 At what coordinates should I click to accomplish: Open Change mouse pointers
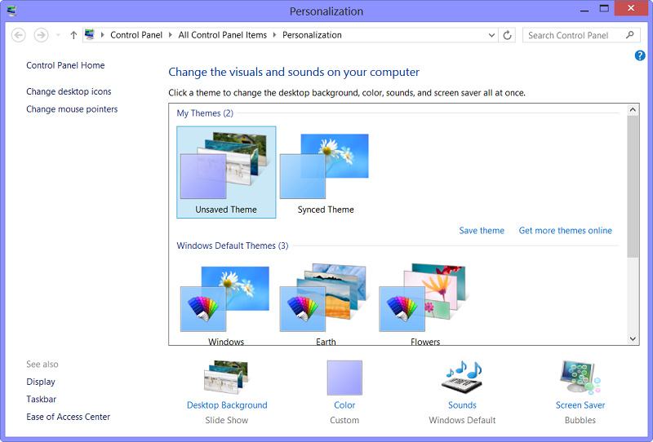[72, 109]
